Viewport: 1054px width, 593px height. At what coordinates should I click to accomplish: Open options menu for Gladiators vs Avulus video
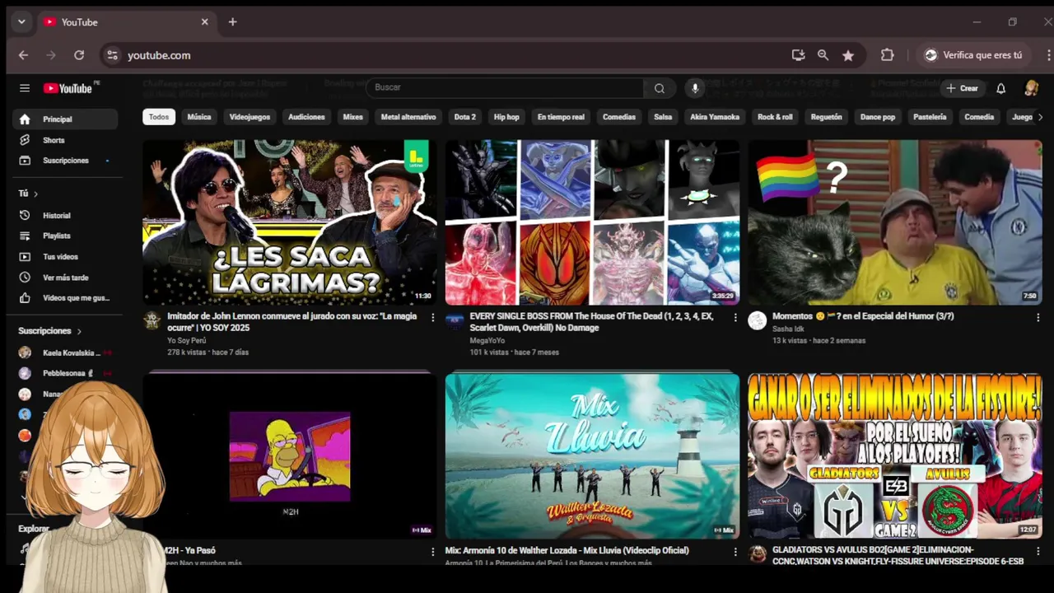click(1038, 551)
